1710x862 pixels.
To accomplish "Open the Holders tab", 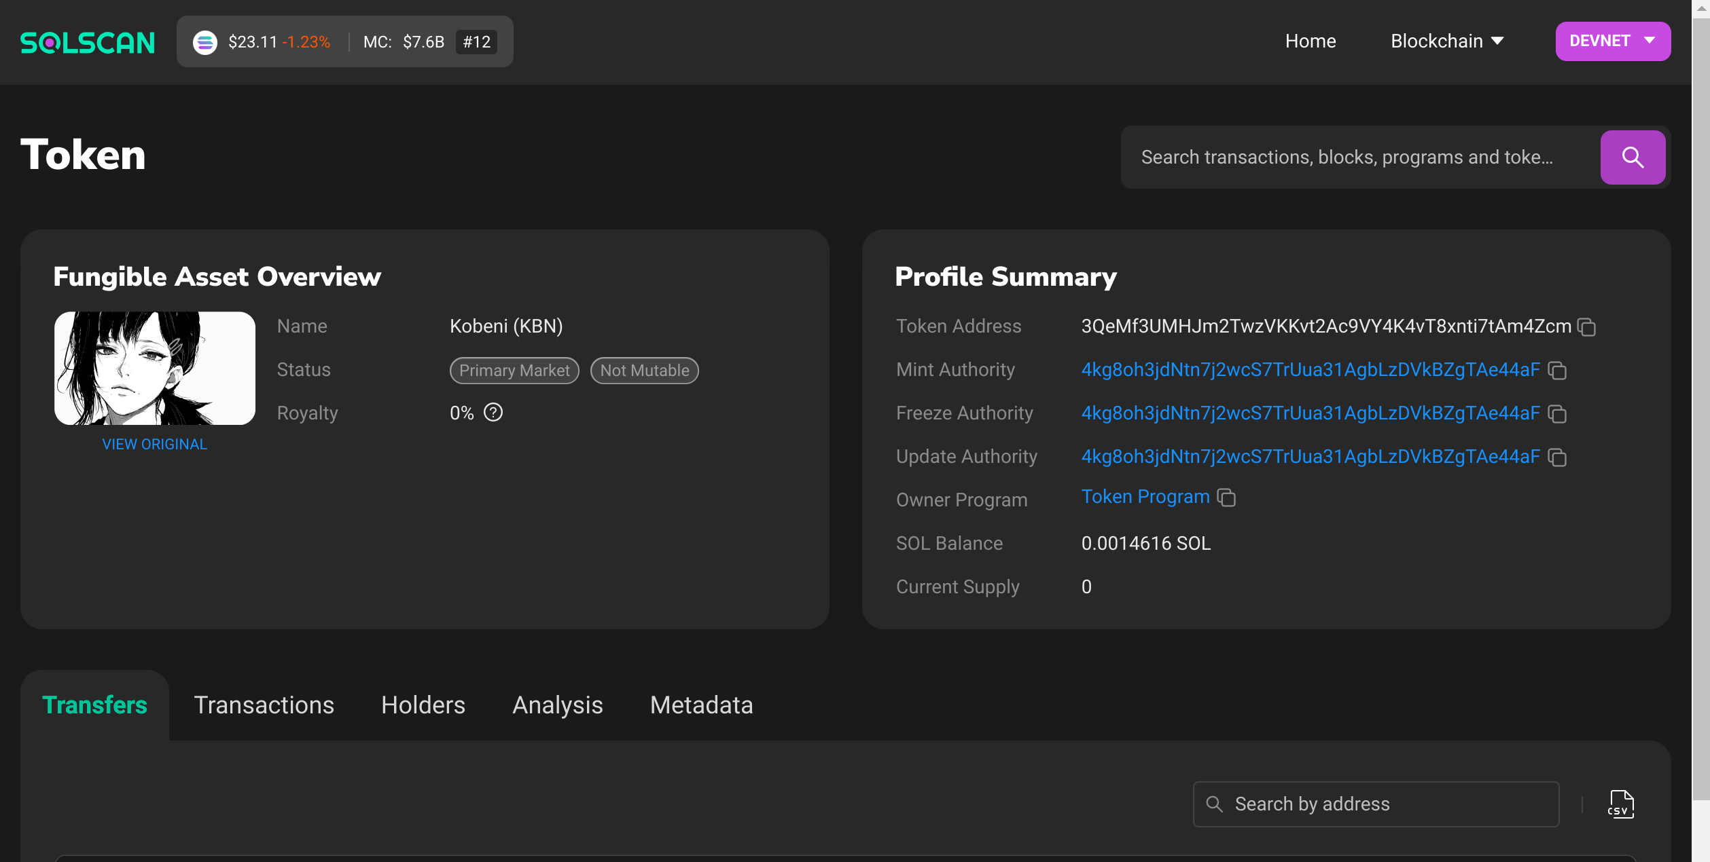I will pos(423,705).
